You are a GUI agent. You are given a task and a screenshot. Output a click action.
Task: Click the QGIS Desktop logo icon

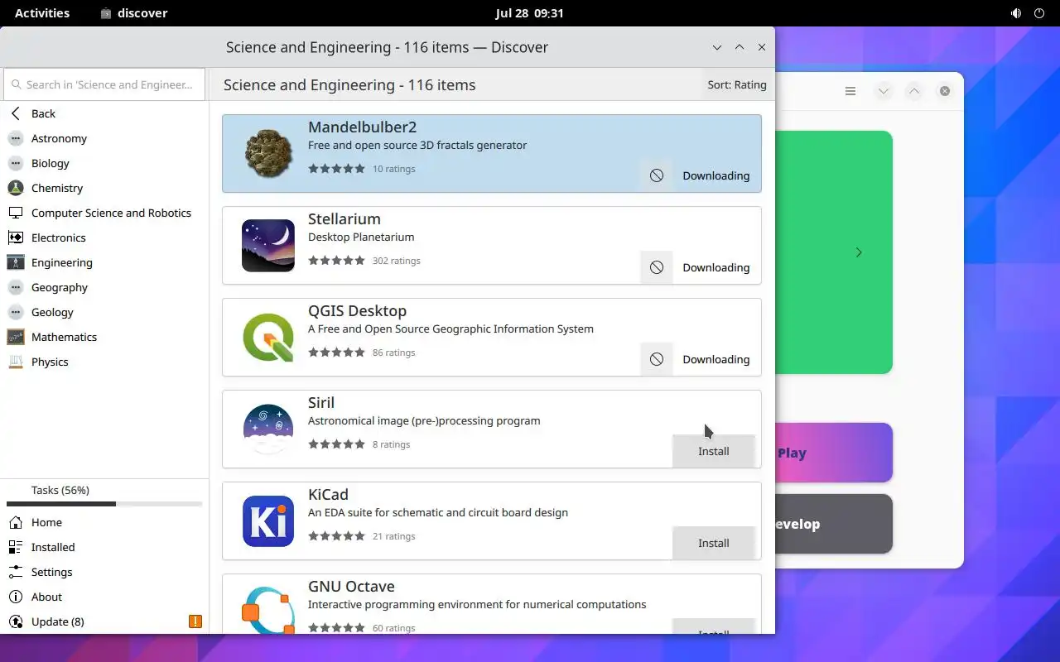pyautogui.click(x=268, y=337)
